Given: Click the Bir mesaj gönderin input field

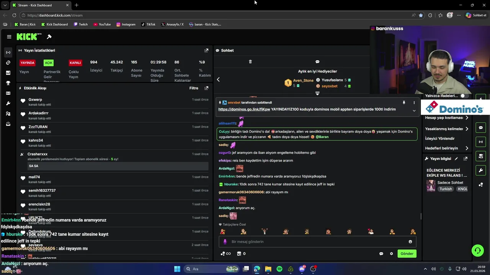Looking at the screenshot, I should coord(317,242).
